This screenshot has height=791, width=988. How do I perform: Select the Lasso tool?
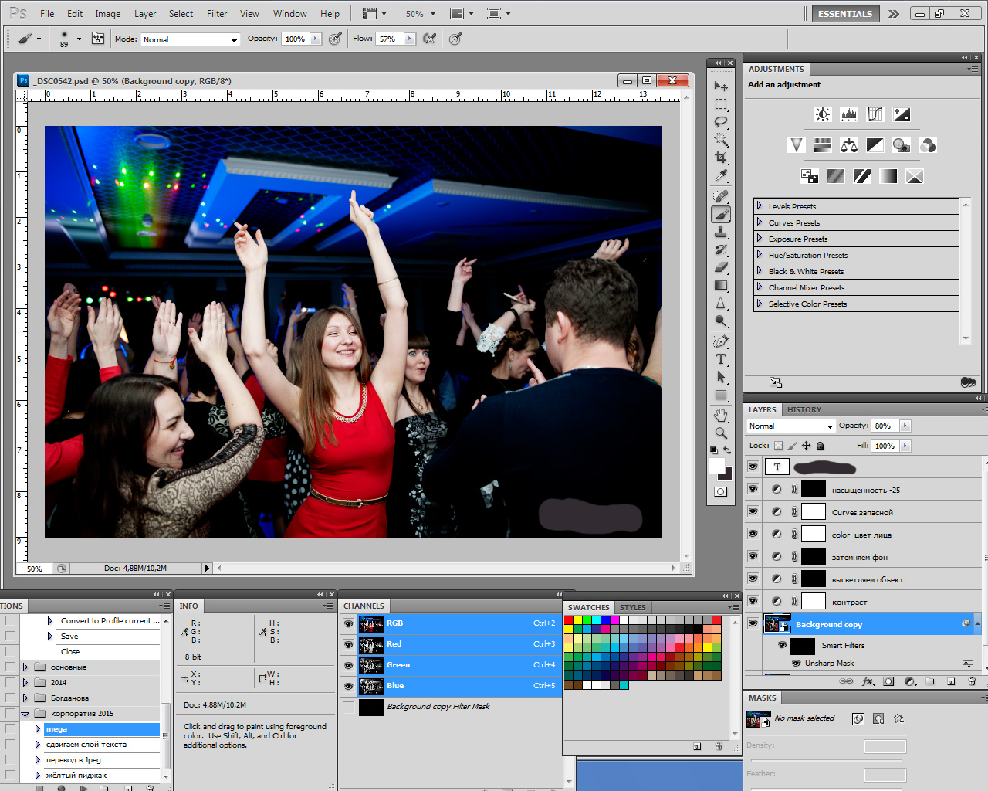pyautogui.click(x=721, y=122)
